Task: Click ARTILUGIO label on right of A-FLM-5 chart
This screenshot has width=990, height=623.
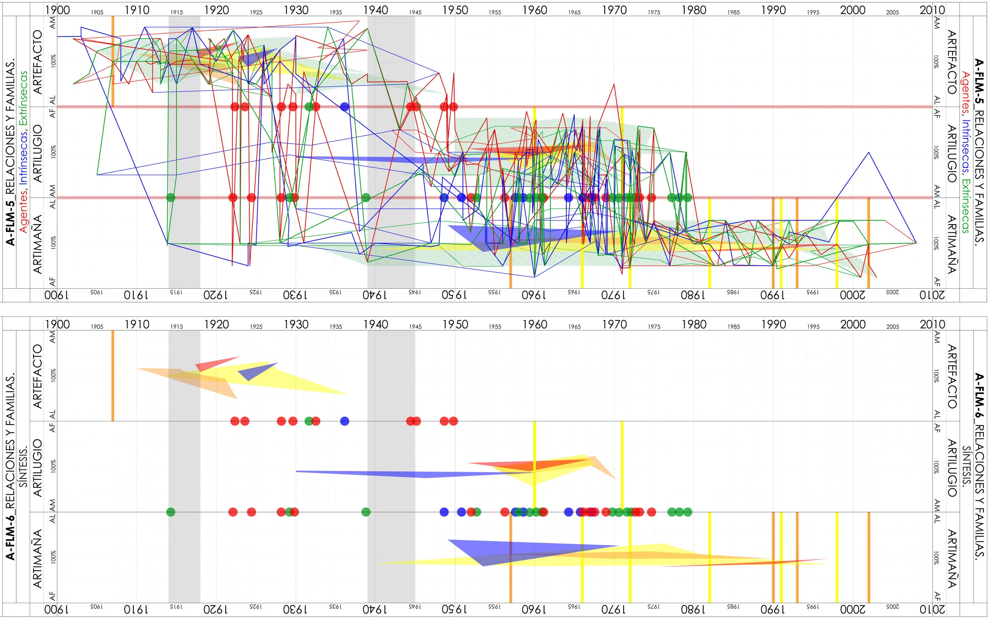Action: click(x=952, y=153)
